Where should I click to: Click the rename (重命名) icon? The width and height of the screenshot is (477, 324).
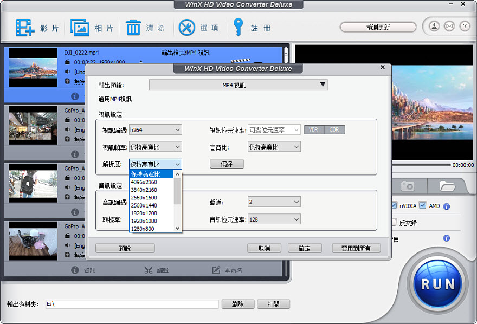[216, 270]
